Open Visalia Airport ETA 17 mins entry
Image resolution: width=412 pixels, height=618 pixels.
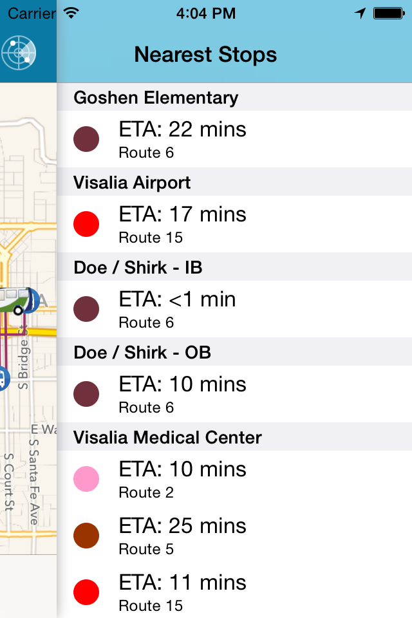click(x=234, y=224)
